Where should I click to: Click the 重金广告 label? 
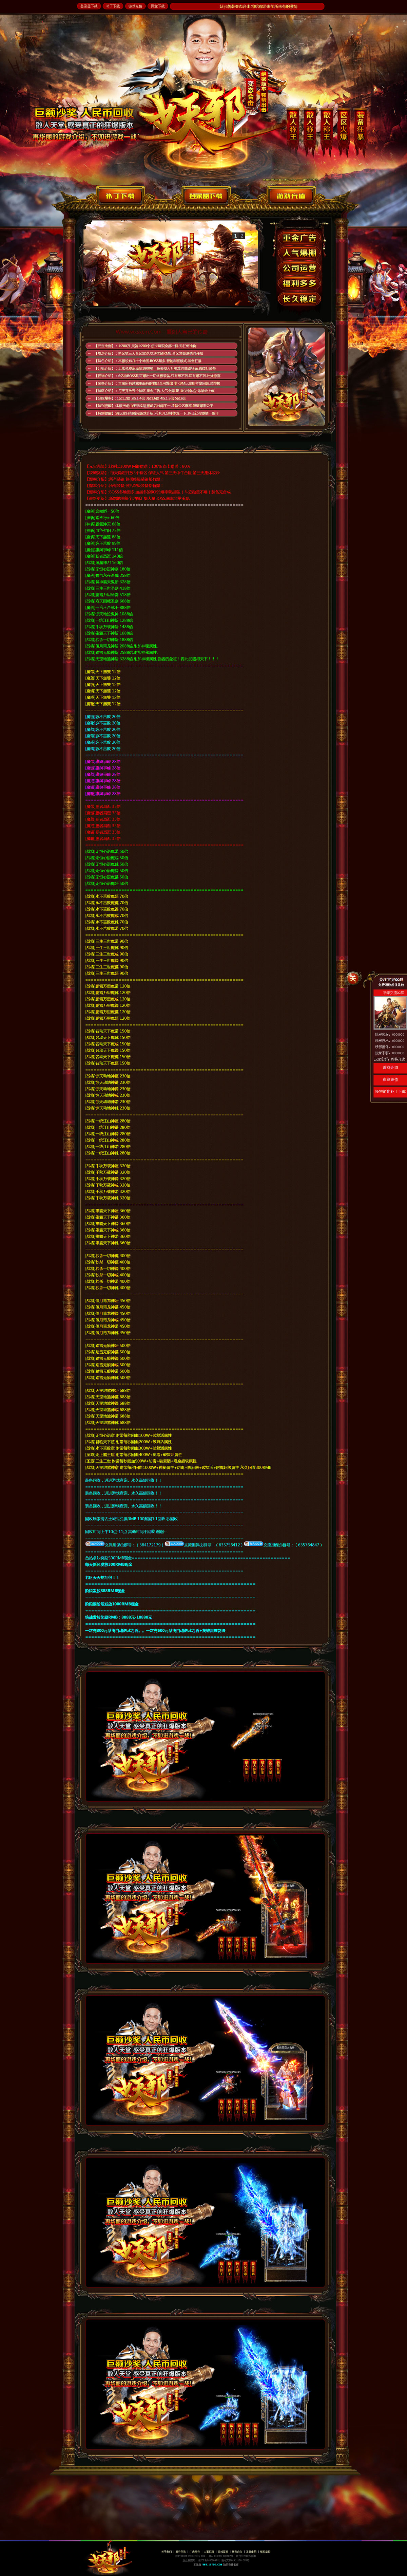(x=299, y=238)
